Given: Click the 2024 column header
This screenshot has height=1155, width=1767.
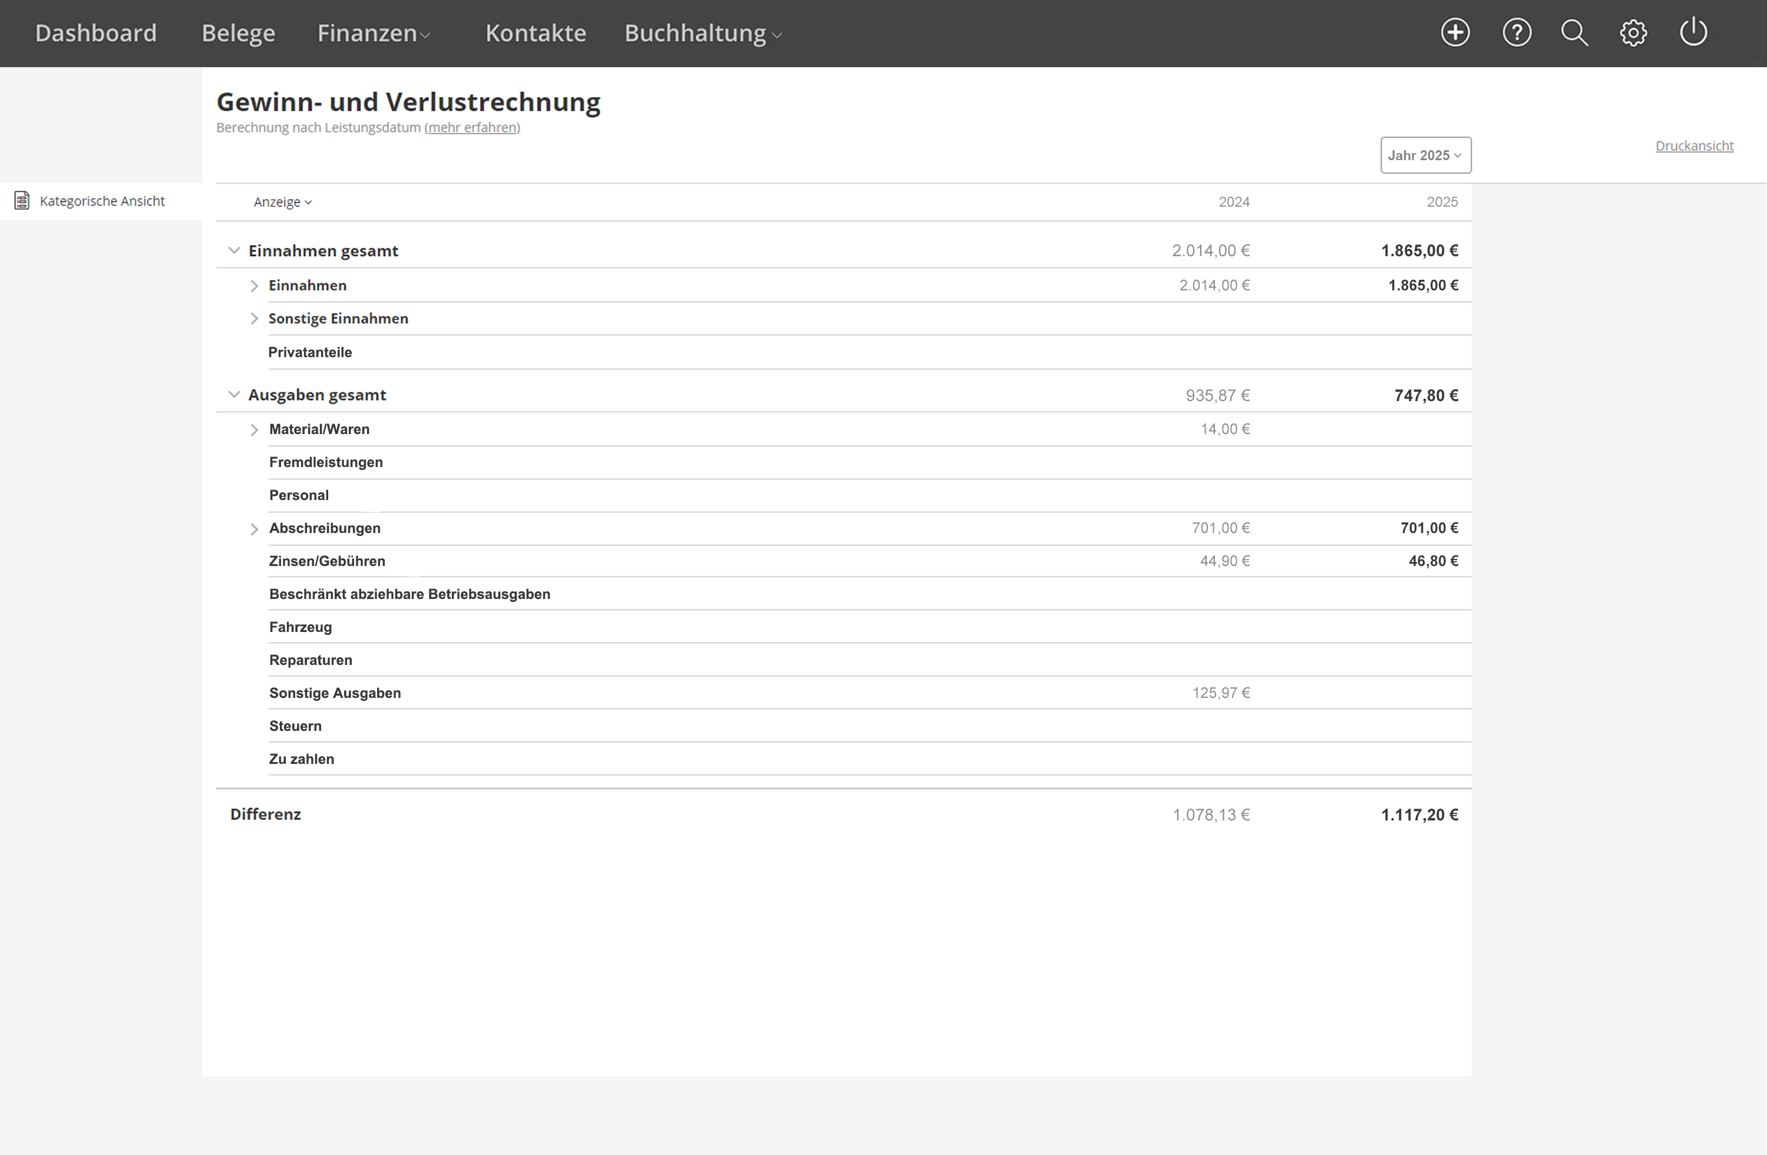Looking at the screenshot, I should [x=1234, y=202].
